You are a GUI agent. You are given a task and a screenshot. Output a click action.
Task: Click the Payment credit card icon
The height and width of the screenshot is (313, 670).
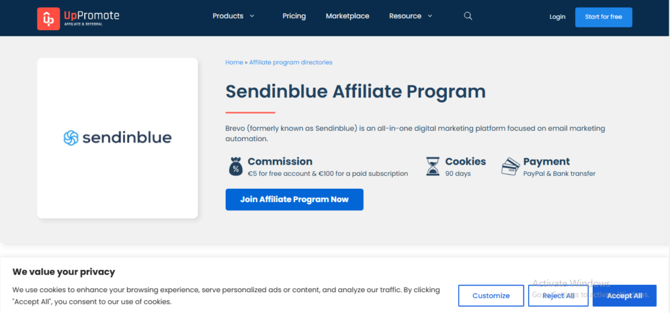click(510, 167)
